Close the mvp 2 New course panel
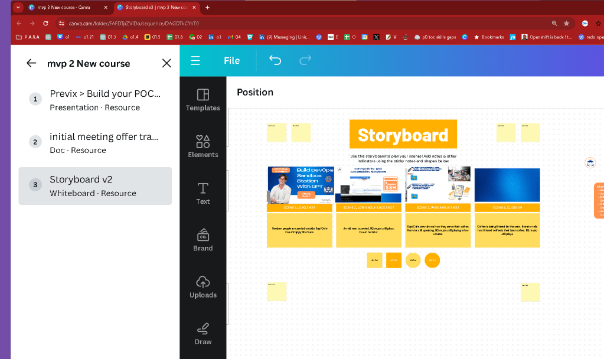The image size is (604, 359). [x=166, y=63]
